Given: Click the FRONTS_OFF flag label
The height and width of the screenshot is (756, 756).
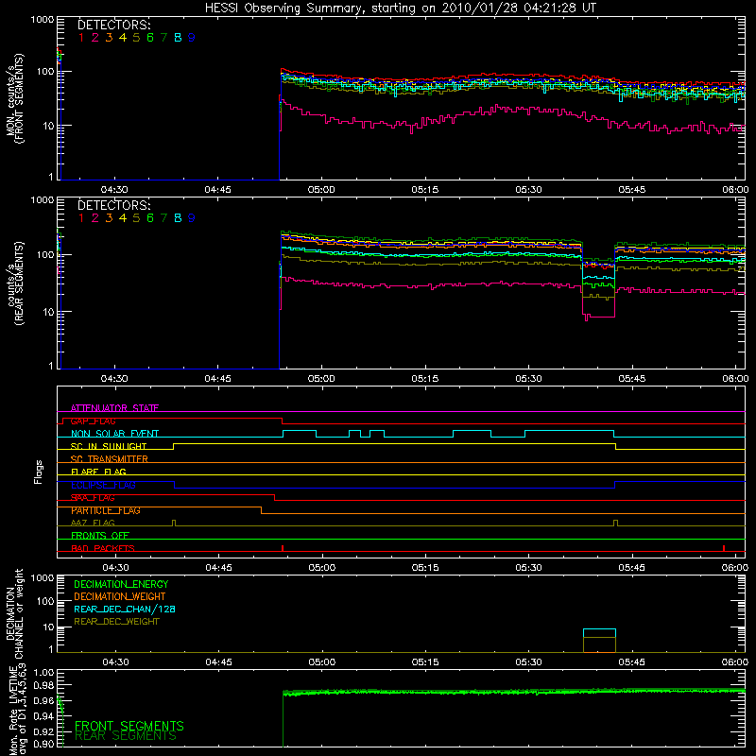Looking at the screenshot, I should (x=100, y=536).
